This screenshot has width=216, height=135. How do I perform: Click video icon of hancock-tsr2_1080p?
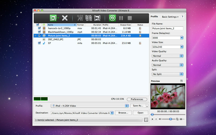click(x=44, y=28)
